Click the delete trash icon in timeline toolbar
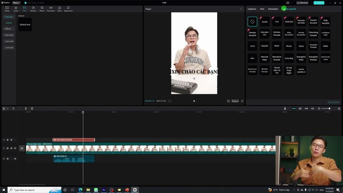Screen dimensions: 343x193 32,108
